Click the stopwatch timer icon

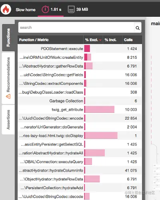click(x=45, y=9)
